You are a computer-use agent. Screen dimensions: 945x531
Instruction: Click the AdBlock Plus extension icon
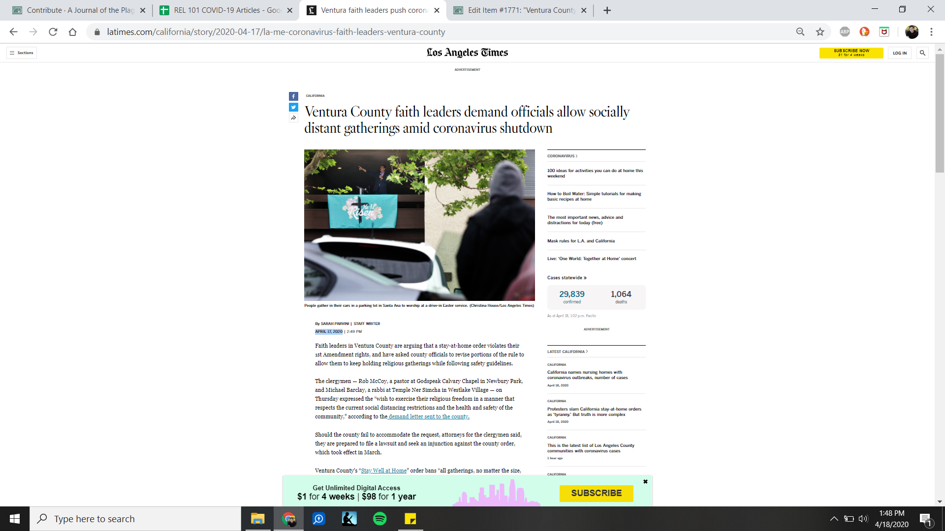(x=845, y=32)
